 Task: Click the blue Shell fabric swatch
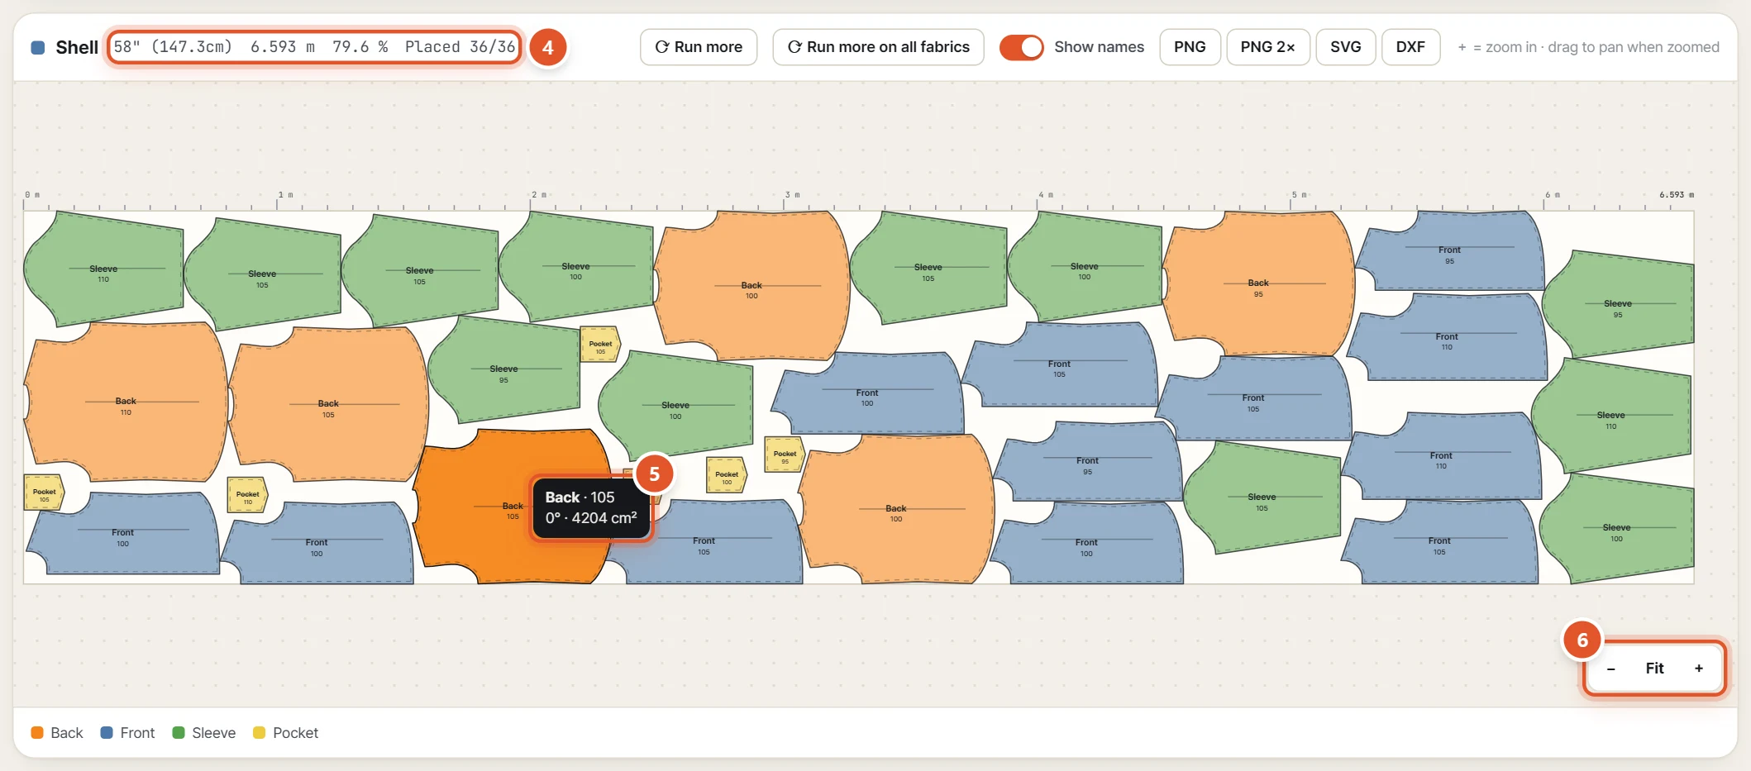pos(37,47)
